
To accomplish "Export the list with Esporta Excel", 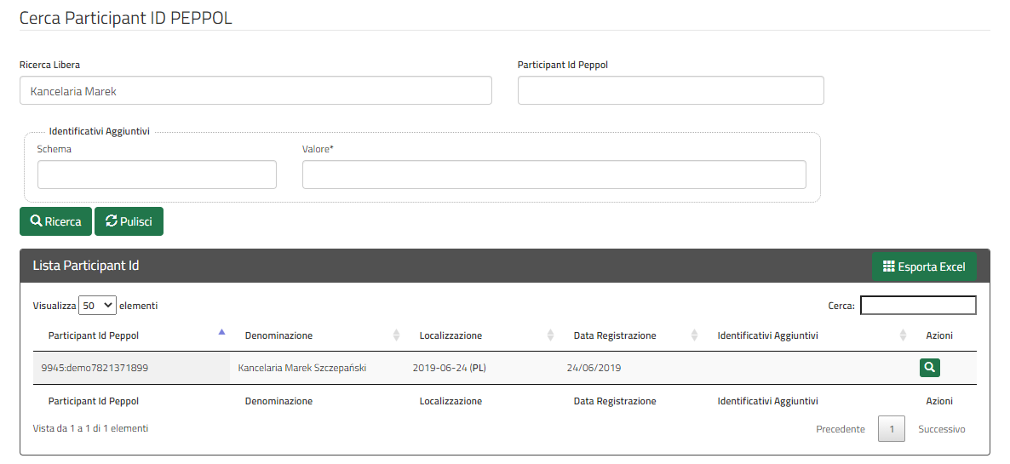I will click(924, 266).
